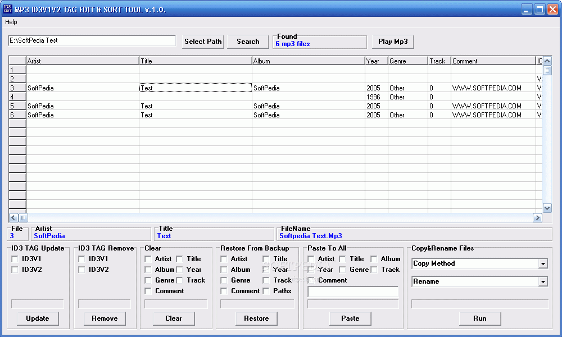Enable Artist in Paste To All group

pyautogui.click(x=311, y=259)
